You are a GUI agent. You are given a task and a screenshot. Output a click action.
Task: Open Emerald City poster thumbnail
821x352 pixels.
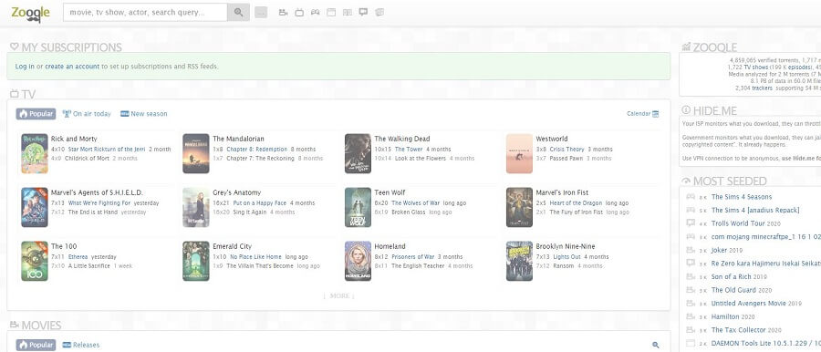click(196, 261)
